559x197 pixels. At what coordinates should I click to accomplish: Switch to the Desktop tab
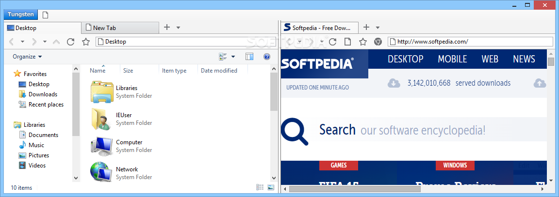click(42, 28)
